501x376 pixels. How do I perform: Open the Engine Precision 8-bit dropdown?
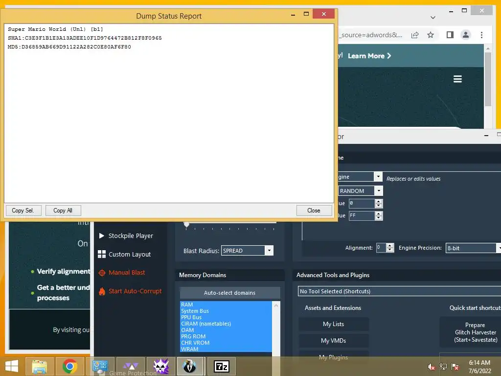point(473,248)
